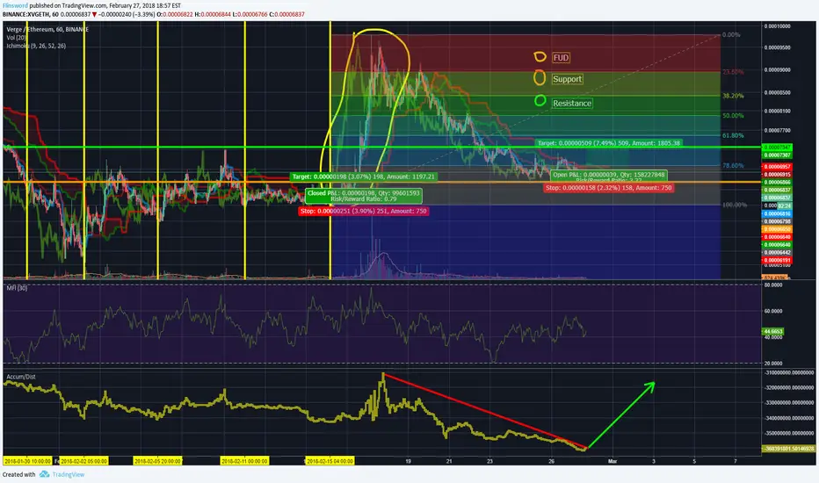Screen dimensions: 819x483
Task: Click the Open P&L 0.00000039 position label
Action: (608, 176)
